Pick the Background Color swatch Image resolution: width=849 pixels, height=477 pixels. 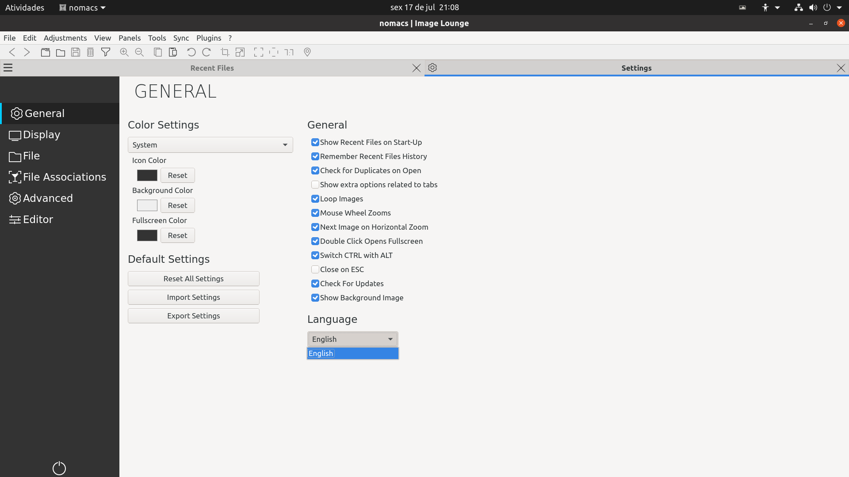tap(147, 205)
